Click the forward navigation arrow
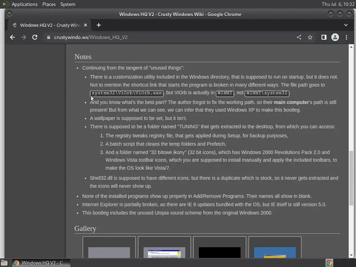Screen dimensions: 356x267 [24, 37]
